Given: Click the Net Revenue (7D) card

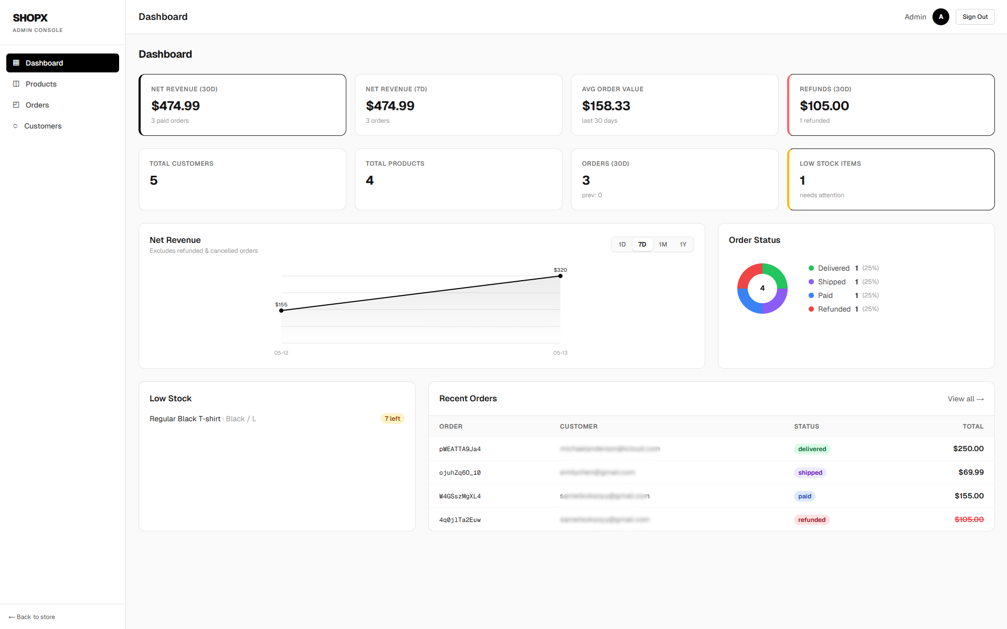Looking at the screenshot, I should coord(459,105).
